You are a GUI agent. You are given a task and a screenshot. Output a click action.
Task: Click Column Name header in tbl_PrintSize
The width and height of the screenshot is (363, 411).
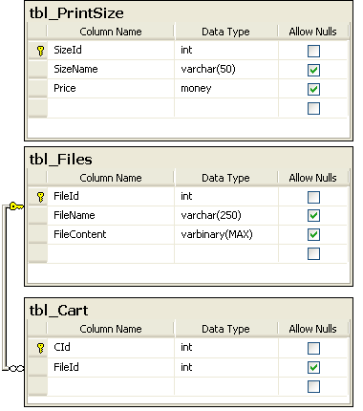coord(111,32)
